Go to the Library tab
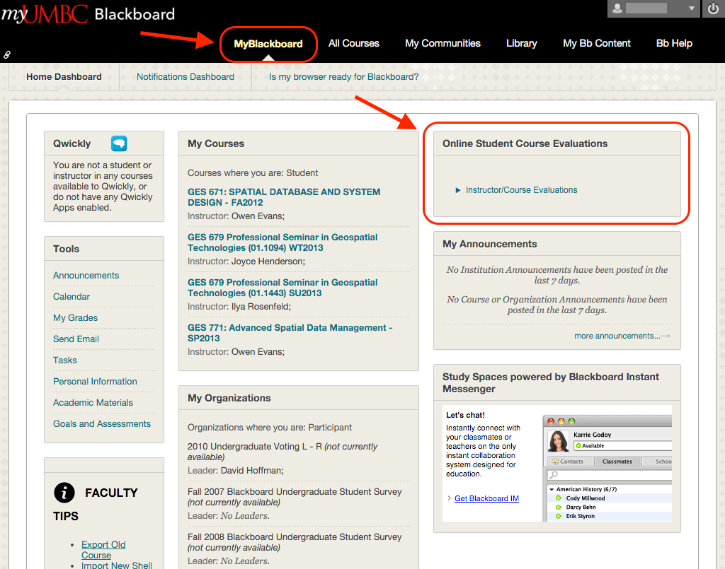 [522, 43]
